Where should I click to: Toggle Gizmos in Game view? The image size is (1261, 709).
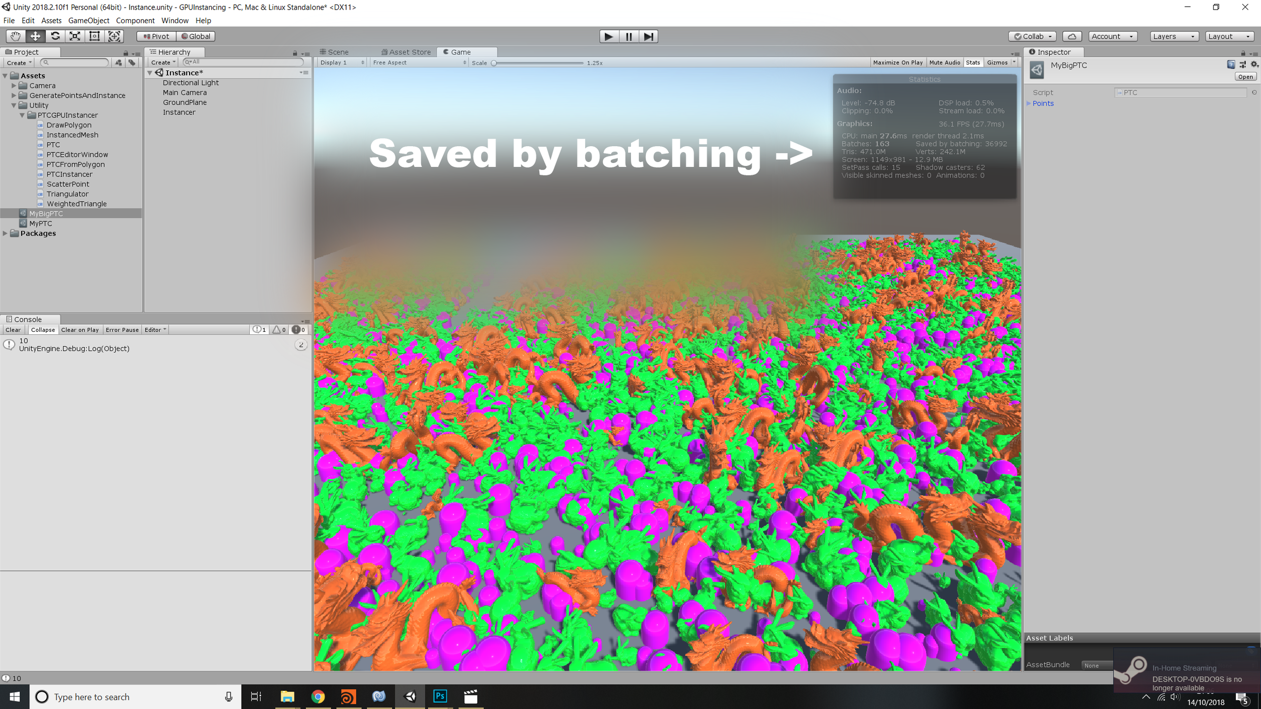(997, 63)
